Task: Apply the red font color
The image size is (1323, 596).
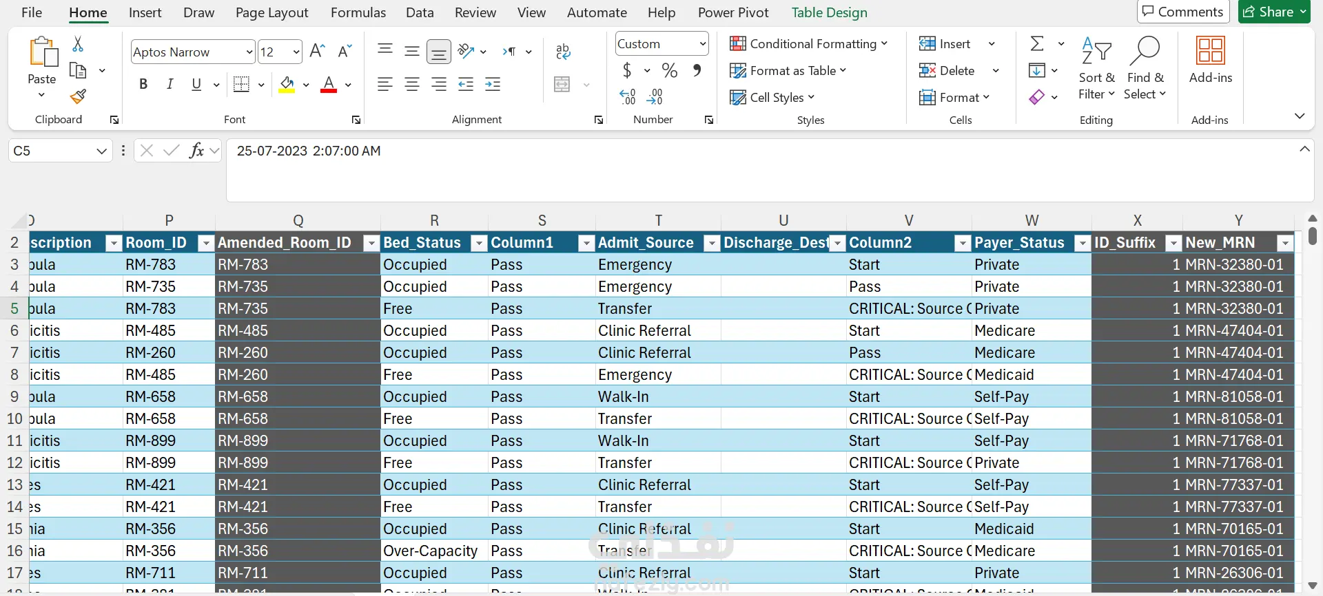Action: click(x=329, y=84)
